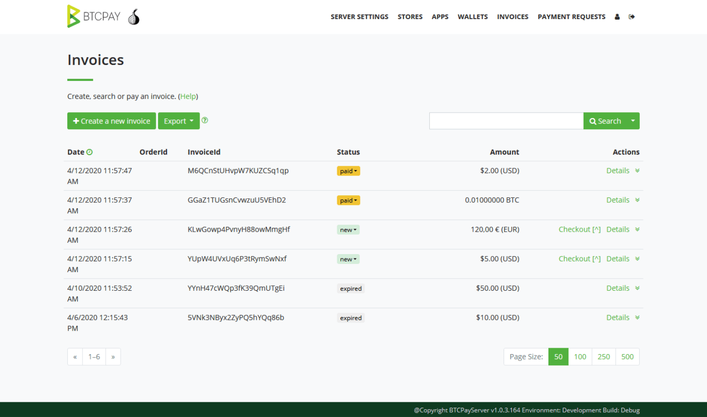
Task: Click the logout icon
Action: pyautogui.click(x=631, y=16)
